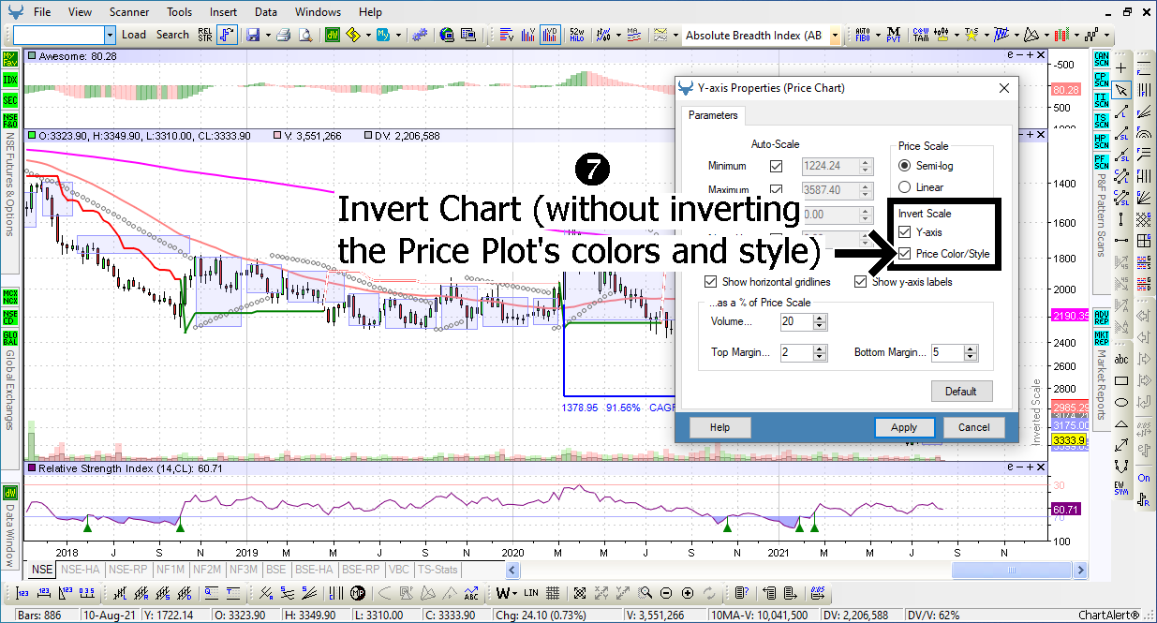Increase the Top Margin spinner value
1157x623 pixels.
pos(821,349)
